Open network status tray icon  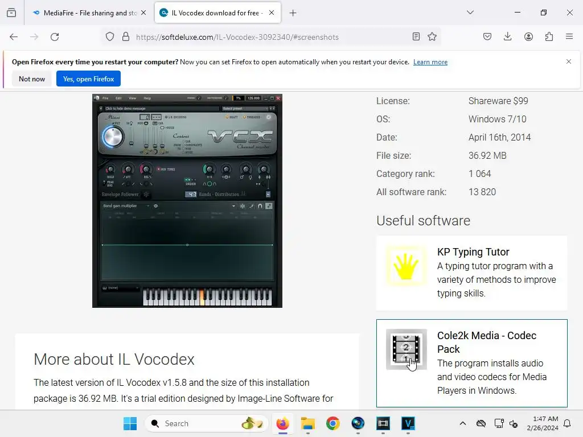pyautogui.click(x=499, y=423)
